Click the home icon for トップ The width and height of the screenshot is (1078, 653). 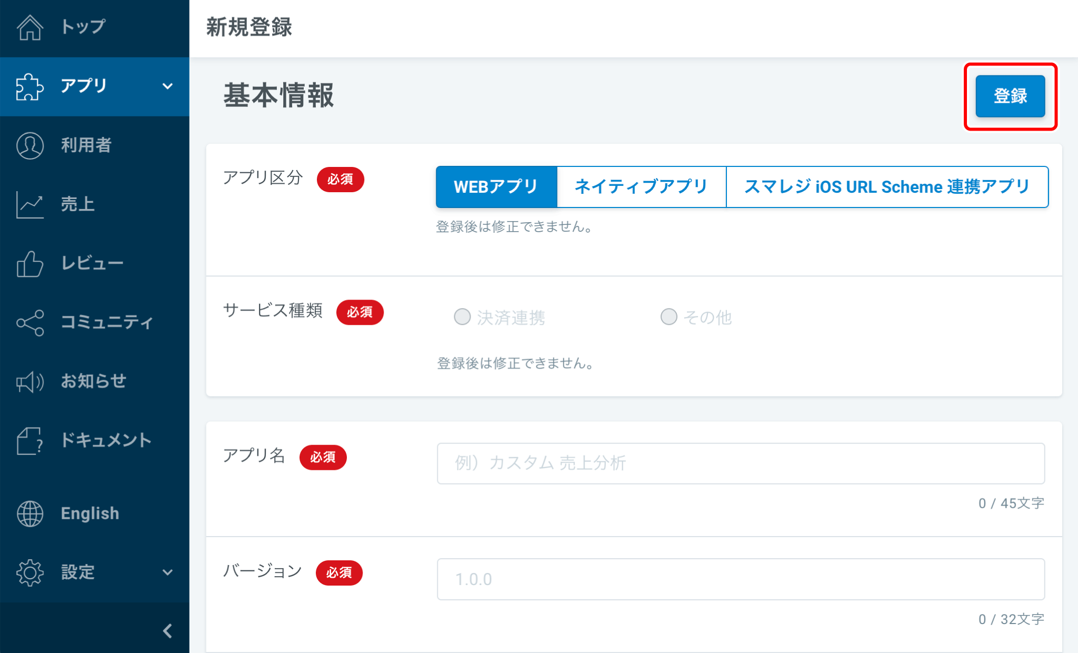pyautogui.click(x=30, y=27)
